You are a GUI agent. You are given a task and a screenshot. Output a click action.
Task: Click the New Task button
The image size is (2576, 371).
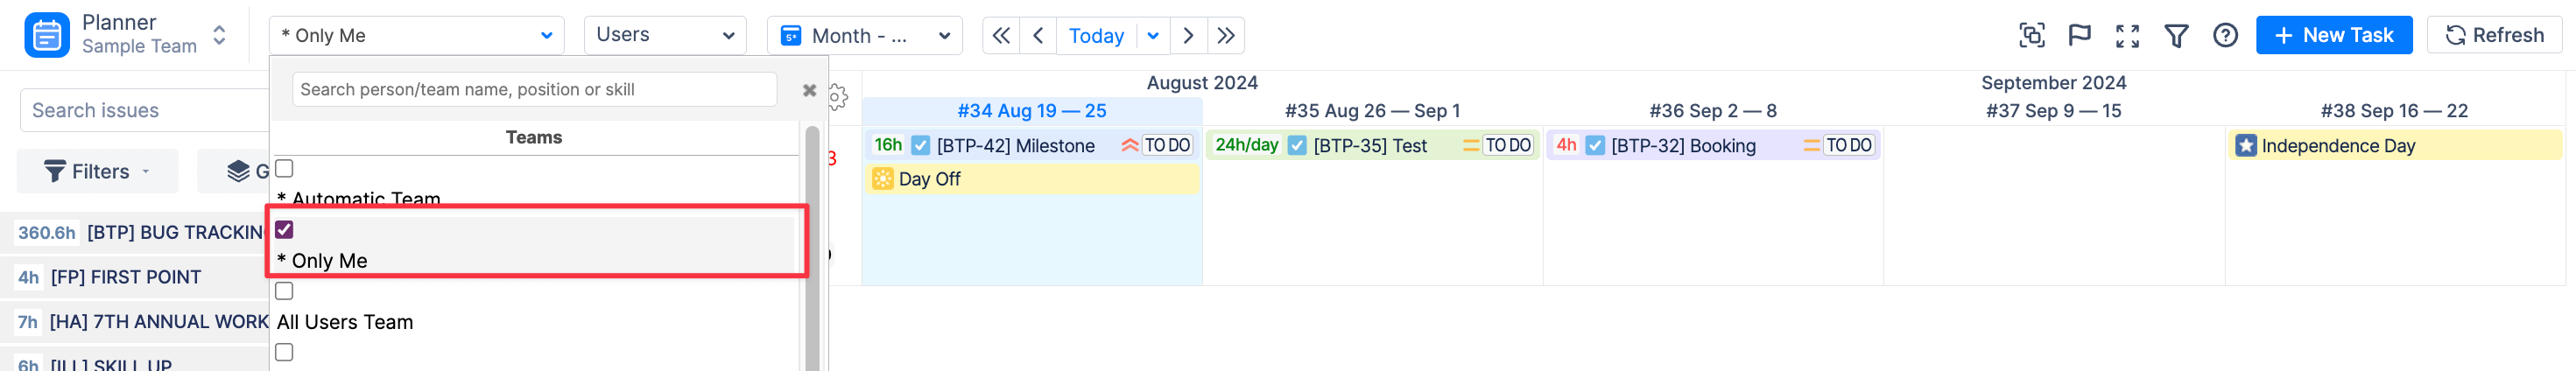[x=2333, y=36]
